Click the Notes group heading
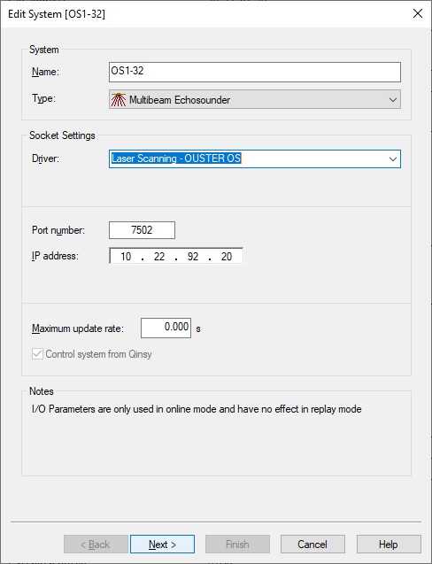The width and height of the screenshot is (432, 564). 42,391
